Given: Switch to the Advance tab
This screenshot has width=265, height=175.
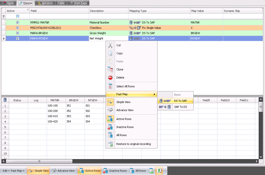Looking at the screenshot, I should click(45, 3).
